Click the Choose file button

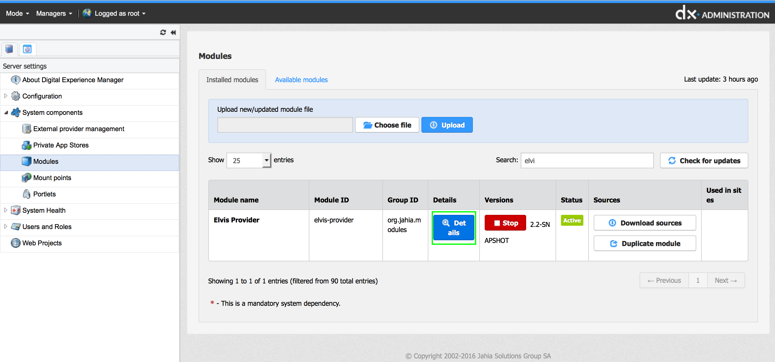[387, 125]
